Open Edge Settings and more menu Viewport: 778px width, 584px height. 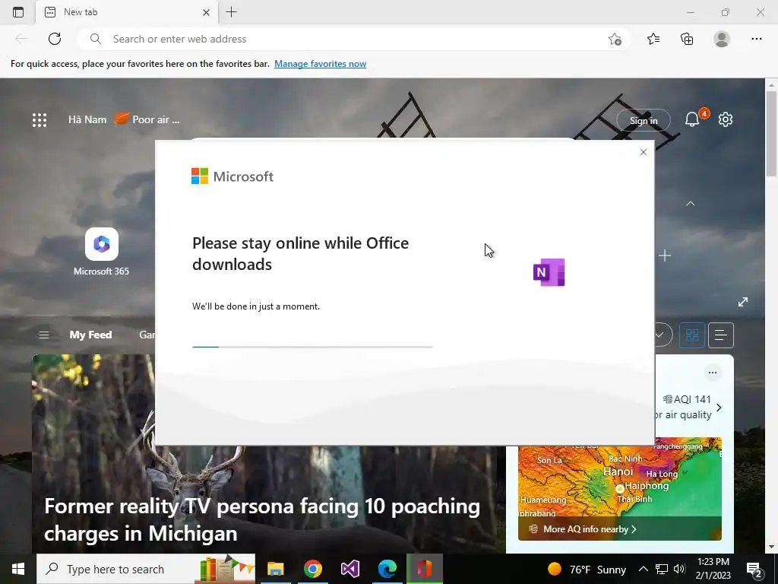pos(756,39)
